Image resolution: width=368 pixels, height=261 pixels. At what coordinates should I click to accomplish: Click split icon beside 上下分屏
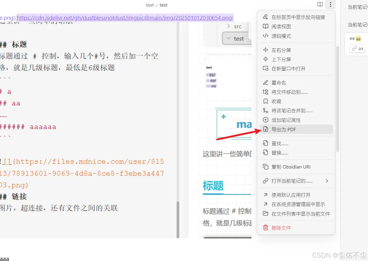(x=265, y=59)
